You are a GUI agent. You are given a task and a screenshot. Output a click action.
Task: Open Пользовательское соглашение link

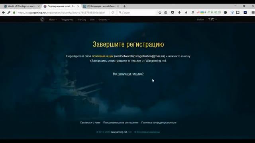click(x=121, y=123)
